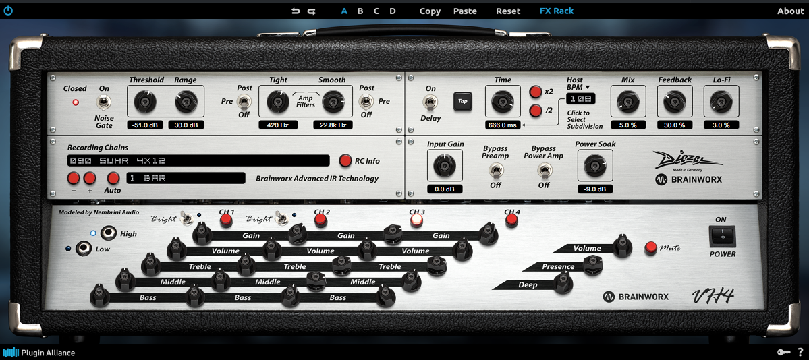This screenshot has height=360, width=809.
Task: Click the 666.0 ms subdivision selector
Action: coord(503,125)
